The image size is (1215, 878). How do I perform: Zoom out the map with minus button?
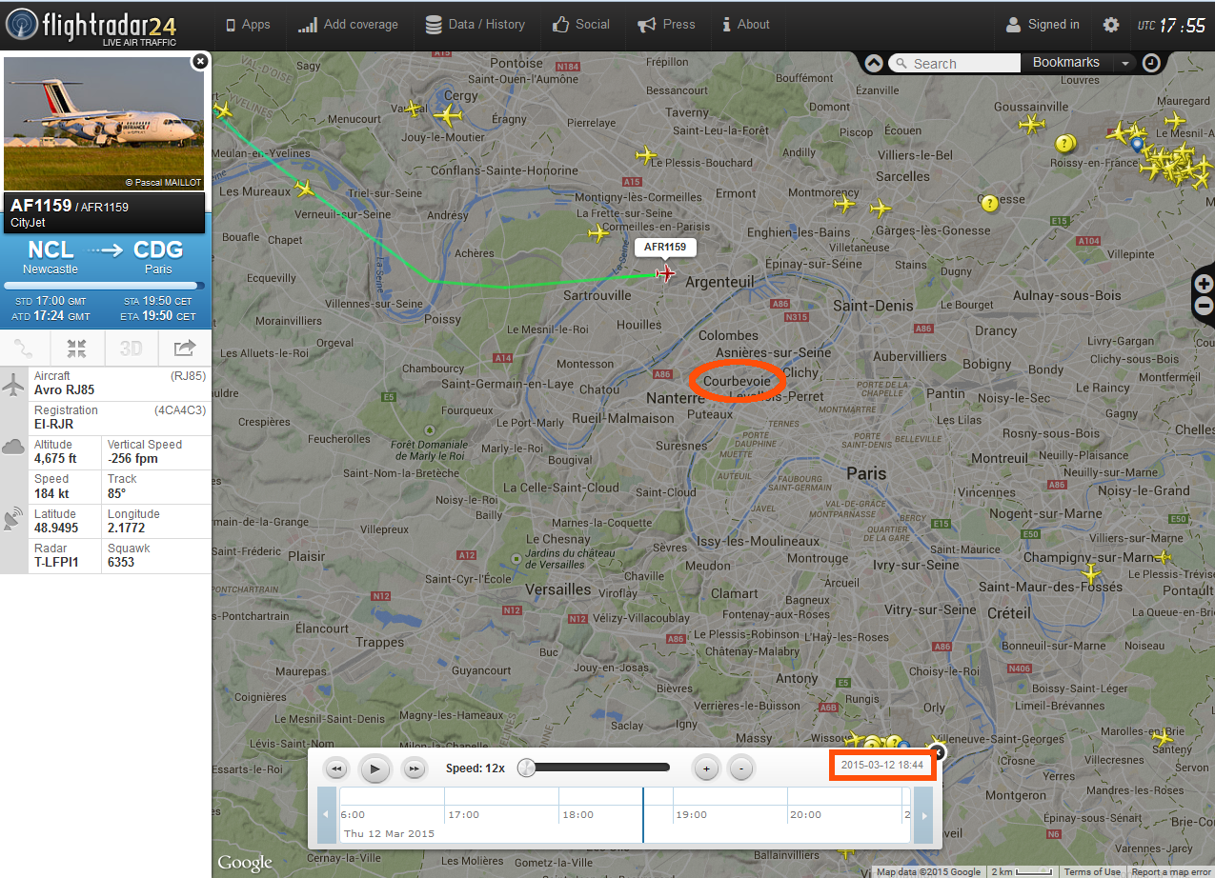1204,306
